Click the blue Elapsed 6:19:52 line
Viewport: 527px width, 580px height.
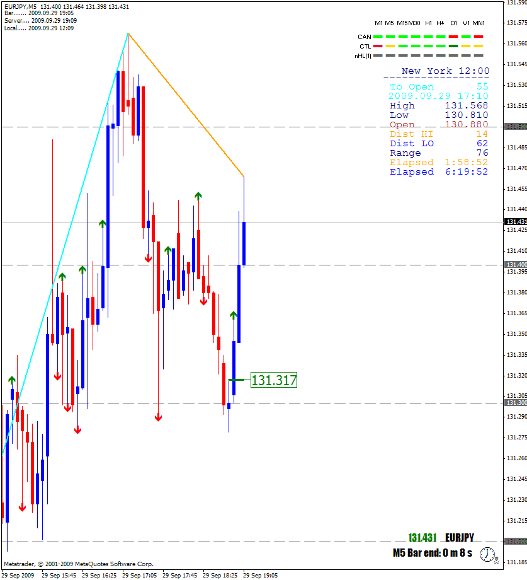pyautogui.click(x=439, y=171)
